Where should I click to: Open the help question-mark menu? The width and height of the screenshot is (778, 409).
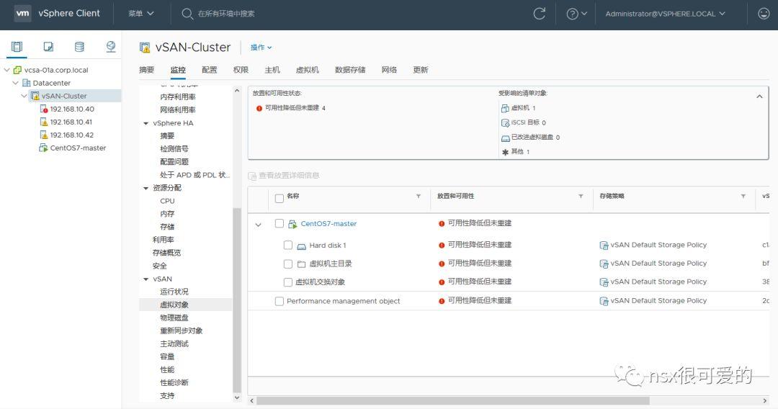576,14
